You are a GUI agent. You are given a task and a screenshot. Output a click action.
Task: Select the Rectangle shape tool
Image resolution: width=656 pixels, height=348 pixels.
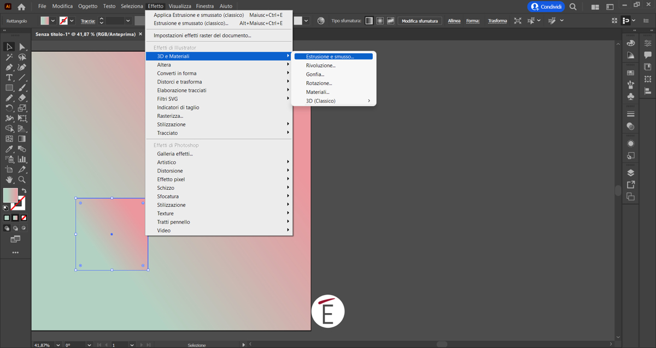pyautogui.click(x=9, y=88)
